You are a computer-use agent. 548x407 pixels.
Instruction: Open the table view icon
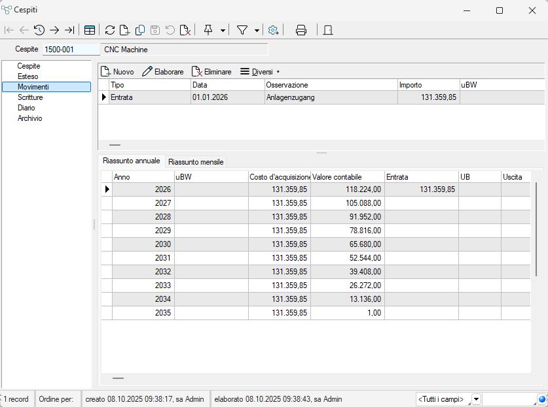tap(89, 30)
